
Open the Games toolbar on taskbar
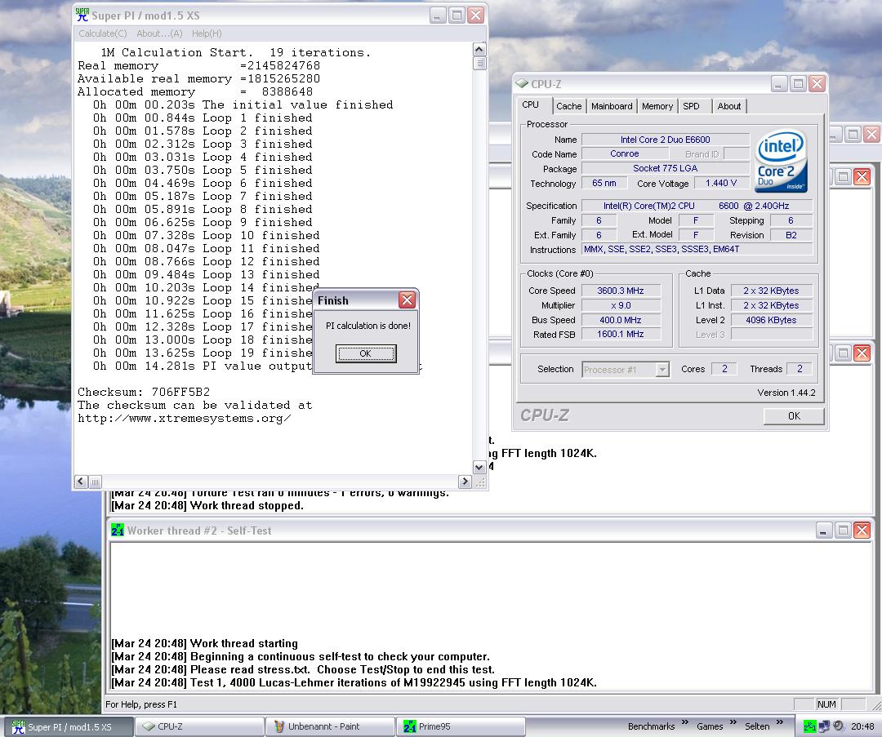point(710,726)
